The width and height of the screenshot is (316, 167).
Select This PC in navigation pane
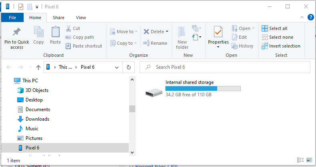tap(26, 81)
